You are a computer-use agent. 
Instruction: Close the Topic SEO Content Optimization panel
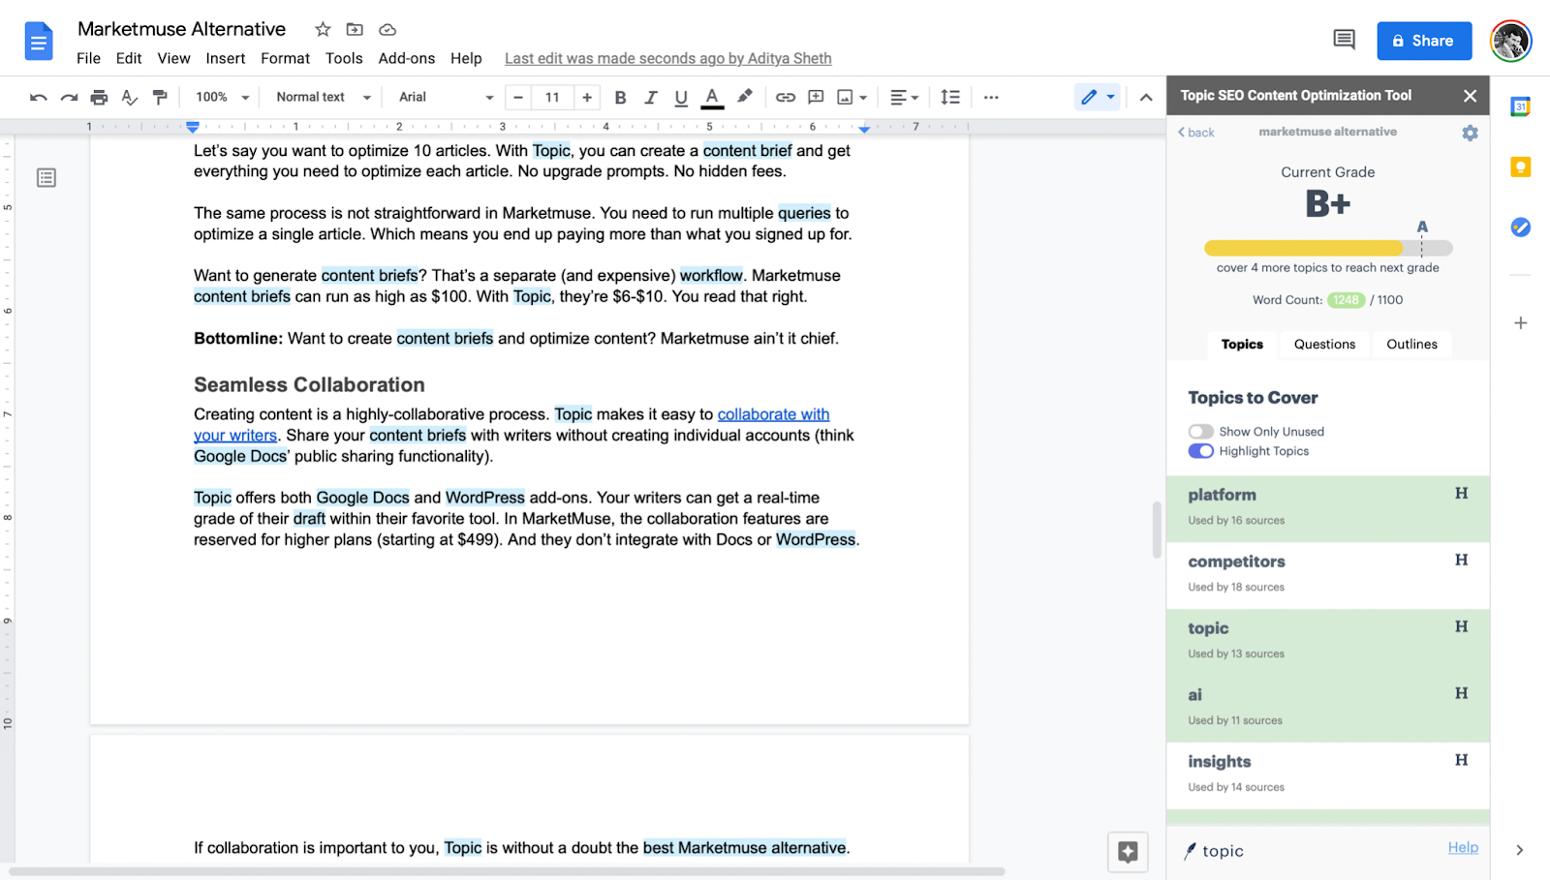pyautogui.click(x=1470, y=96)
